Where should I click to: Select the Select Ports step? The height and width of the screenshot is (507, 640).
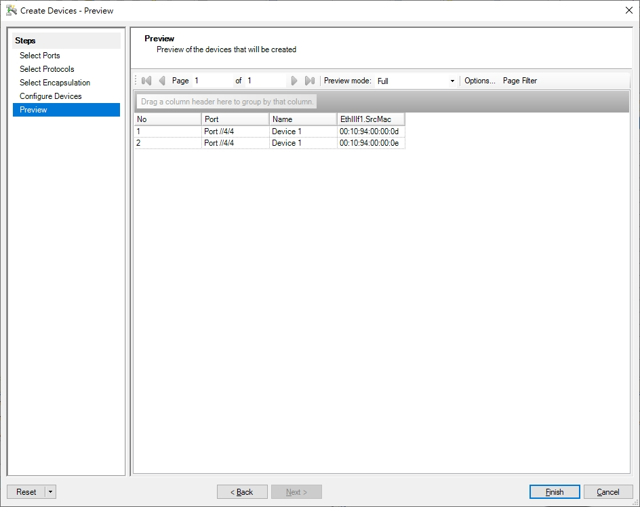point(39,56)
